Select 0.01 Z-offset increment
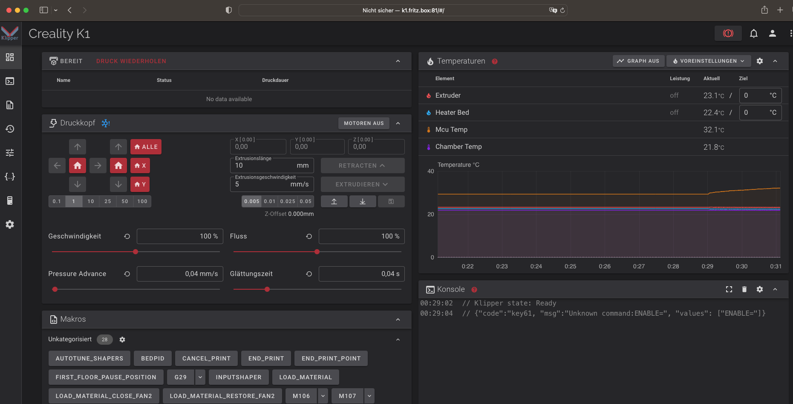This screenshot has width=793, height=404. (x=270, y=201)
